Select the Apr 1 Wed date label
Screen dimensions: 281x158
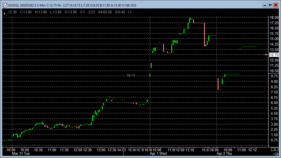pyautogui.click(x=158, y=154)
